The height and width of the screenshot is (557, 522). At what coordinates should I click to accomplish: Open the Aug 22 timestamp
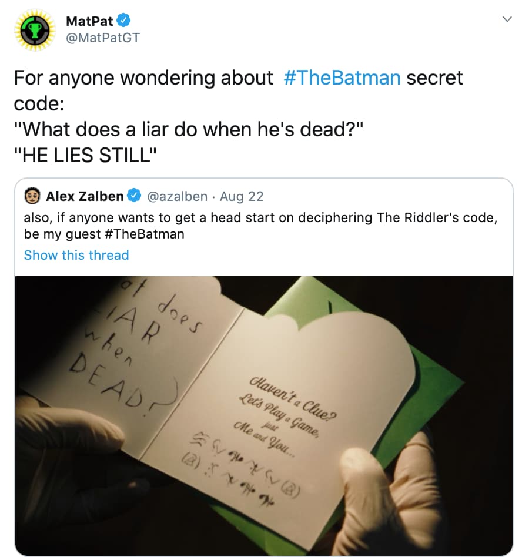point(242,196)
